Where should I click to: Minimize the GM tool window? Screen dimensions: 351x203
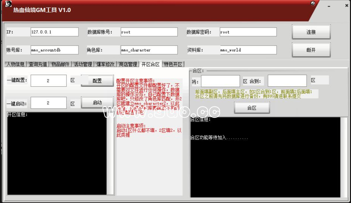[x=329, y=6]
